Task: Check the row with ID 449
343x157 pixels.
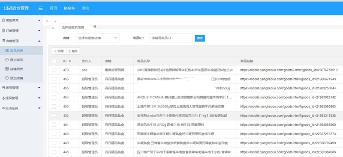Action: click(x=54, y=143)
